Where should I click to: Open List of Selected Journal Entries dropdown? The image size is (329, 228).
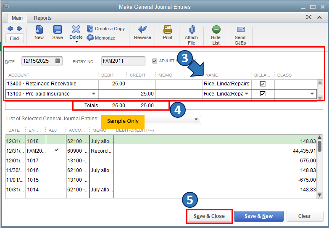pyautogui.click(x=196, y=119)
